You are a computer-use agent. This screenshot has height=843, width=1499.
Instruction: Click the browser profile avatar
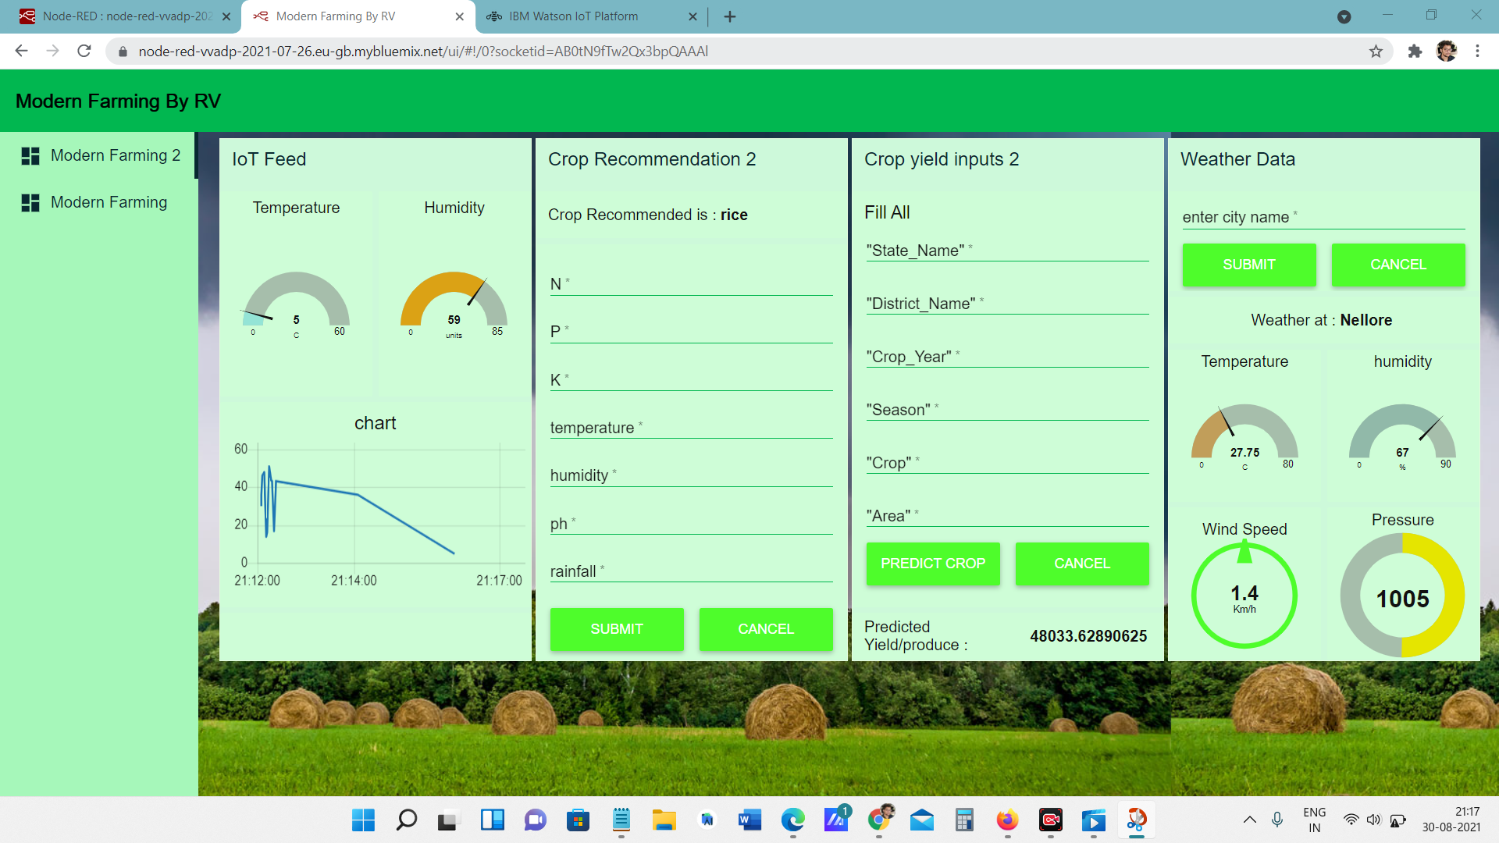(x=1448, y=51)
